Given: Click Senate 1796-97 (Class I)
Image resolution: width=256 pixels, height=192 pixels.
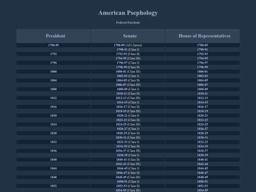Looking at the screenshot, I should [x=128, y=63].
